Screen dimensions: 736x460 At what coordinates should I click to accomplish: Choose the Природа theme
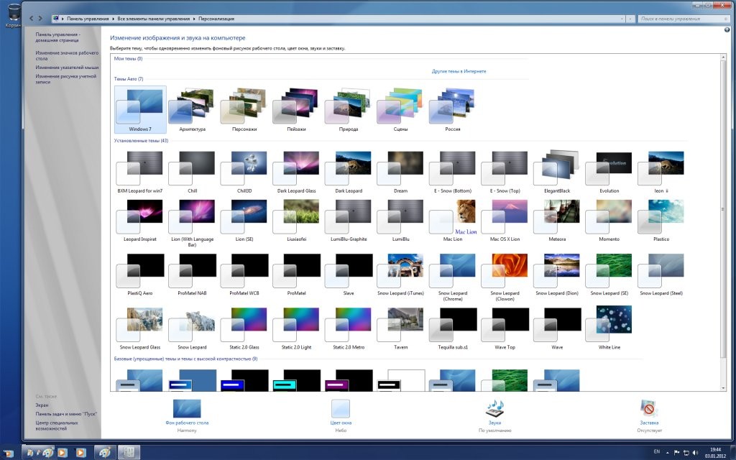(x=349, y=109)
